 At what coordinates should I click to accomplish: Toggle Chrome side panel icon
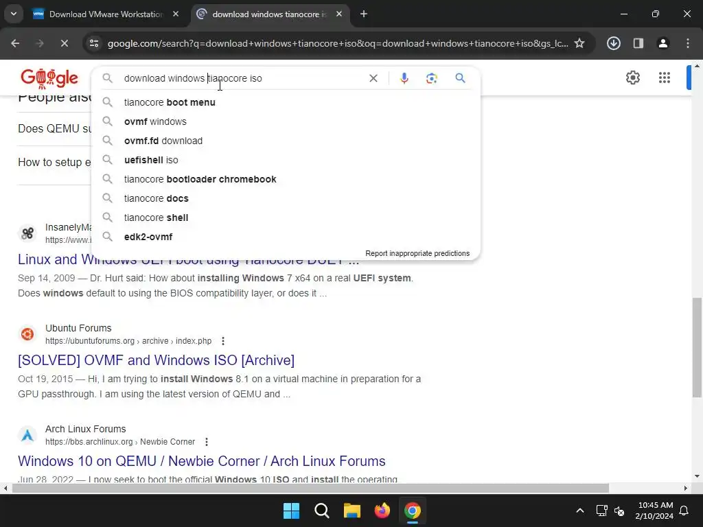[638, 43]
